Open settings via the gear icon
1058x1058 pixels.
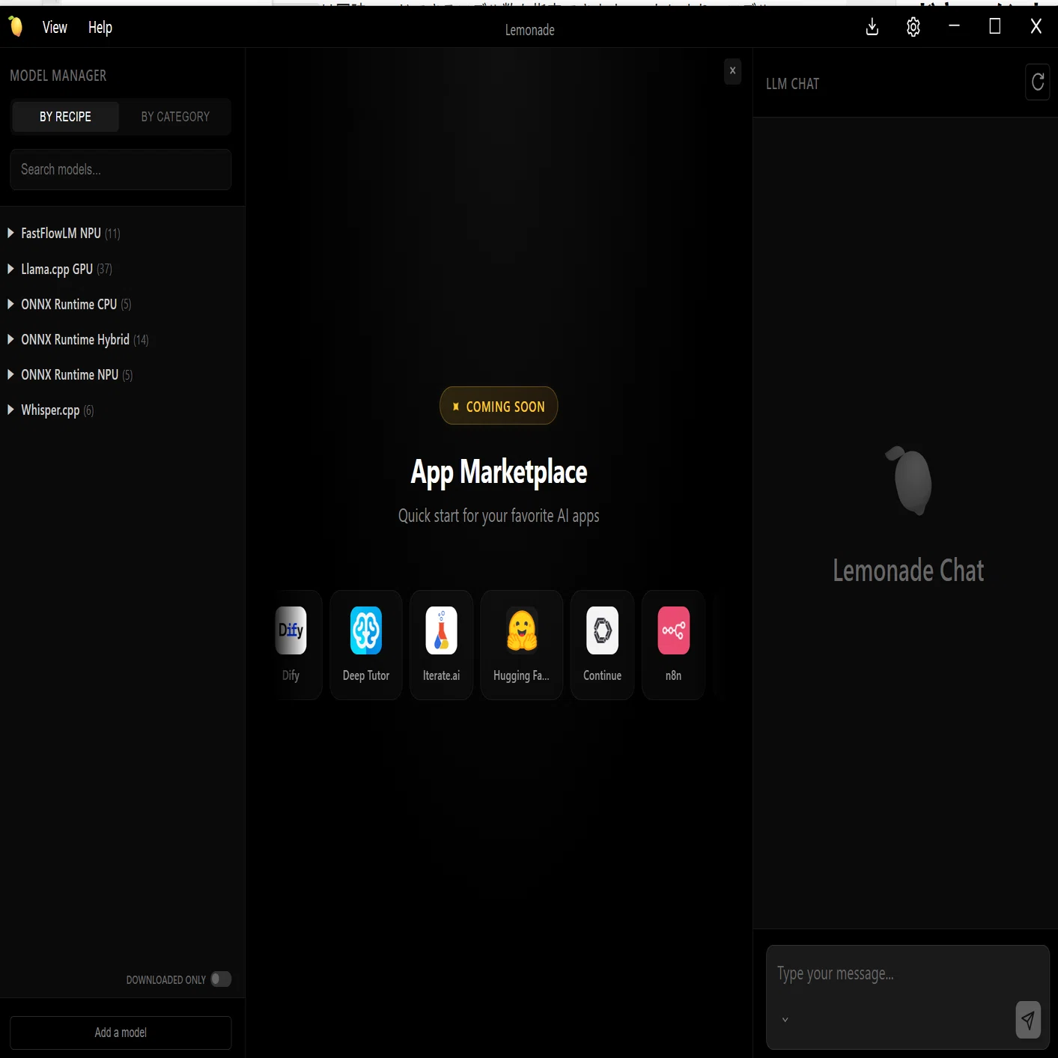[913, 27]
